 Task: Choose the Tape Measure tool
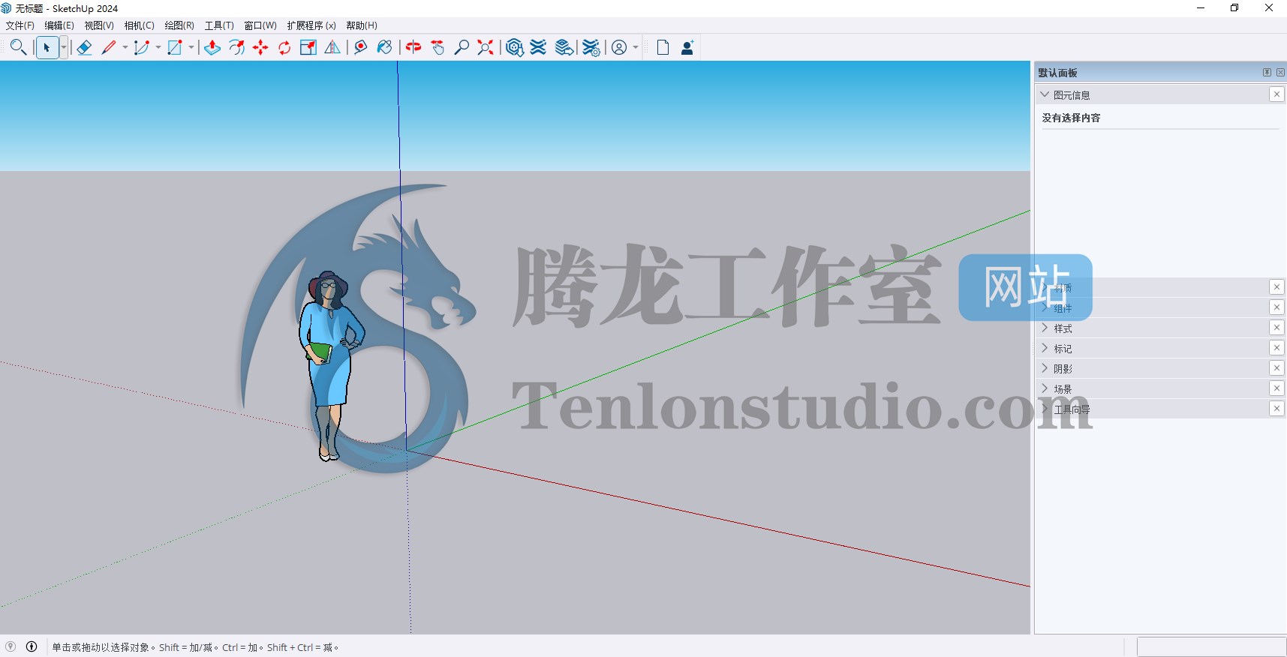pos(361,47)
